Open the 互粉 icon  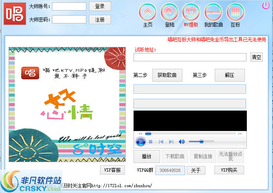coord(235,13)
